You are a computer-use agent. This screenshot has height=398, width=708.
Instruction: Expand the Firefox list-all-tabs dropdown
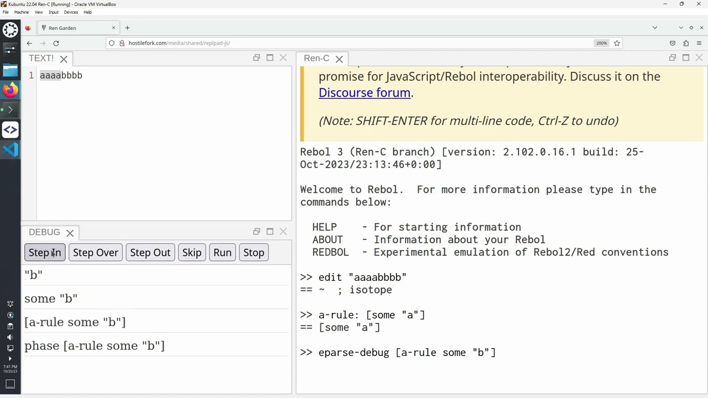(655, 28)
